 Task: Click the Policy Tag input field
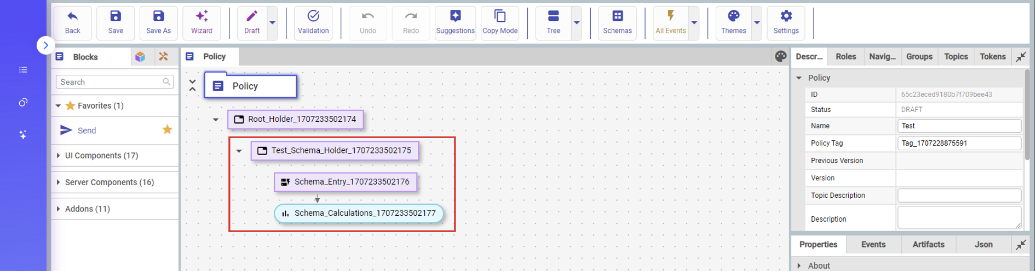coord(959,143)
